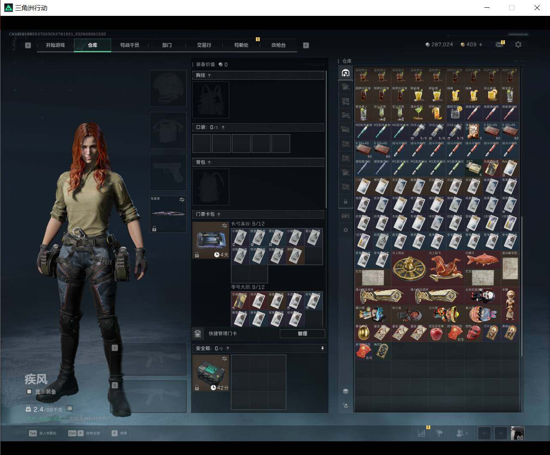Switch to the 开始游戏 tab
Screen dimensions: 550x455
tap(55, 45)
